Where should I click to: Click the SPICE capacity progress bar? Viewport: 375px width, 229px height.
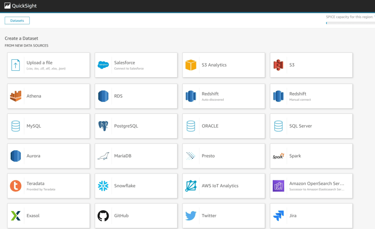tap(350, 23)
